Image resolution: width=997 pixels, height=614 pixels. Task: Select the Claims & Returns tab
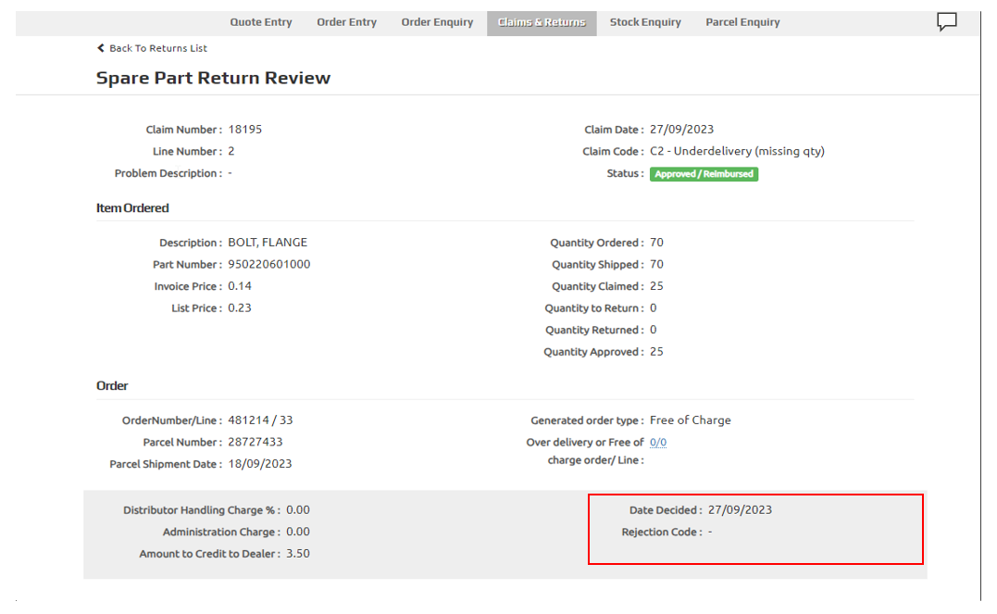tap(542, 23)
